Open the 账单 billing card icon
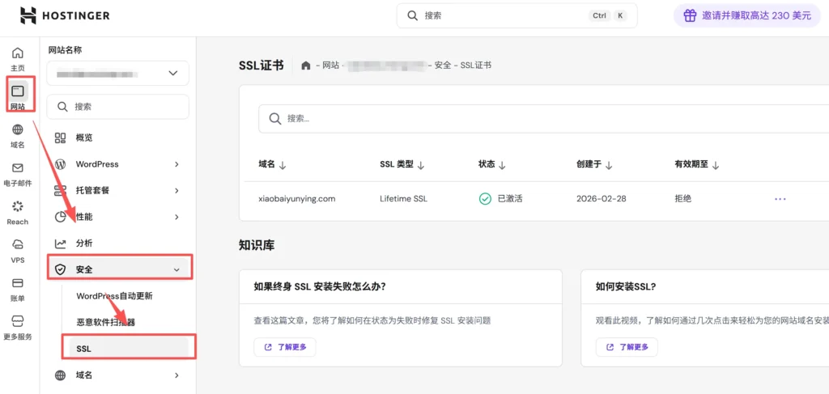The height and width of the screenshot is (394, 829). 18,283
